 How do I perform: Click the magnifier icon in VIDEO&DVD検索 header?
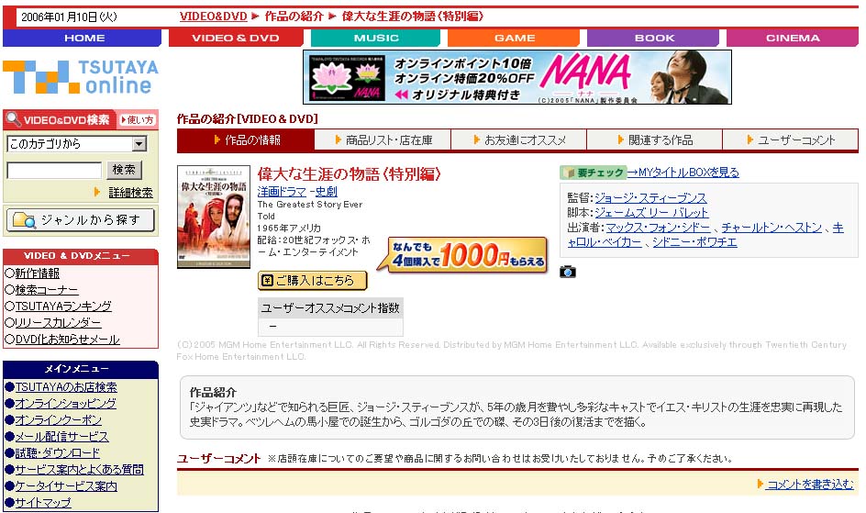point(13,118)
